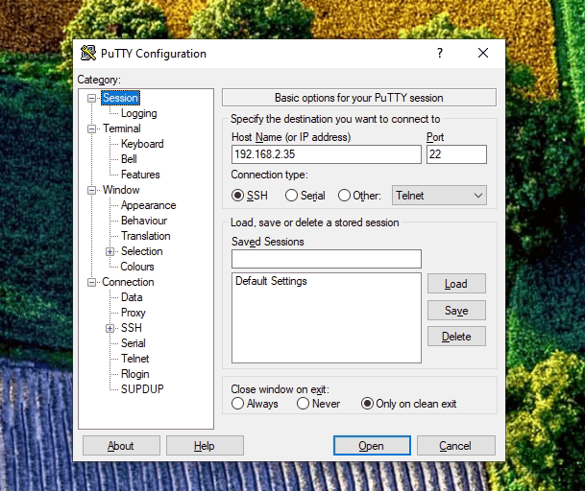The width and height of the screenshot is (585, 491).
Task: Open the Data settings category
Action: click(132, 297)
